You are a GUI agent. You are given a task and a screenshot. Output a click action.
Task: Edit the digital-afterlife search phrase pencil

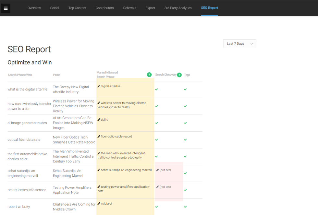tap(99, 86)
